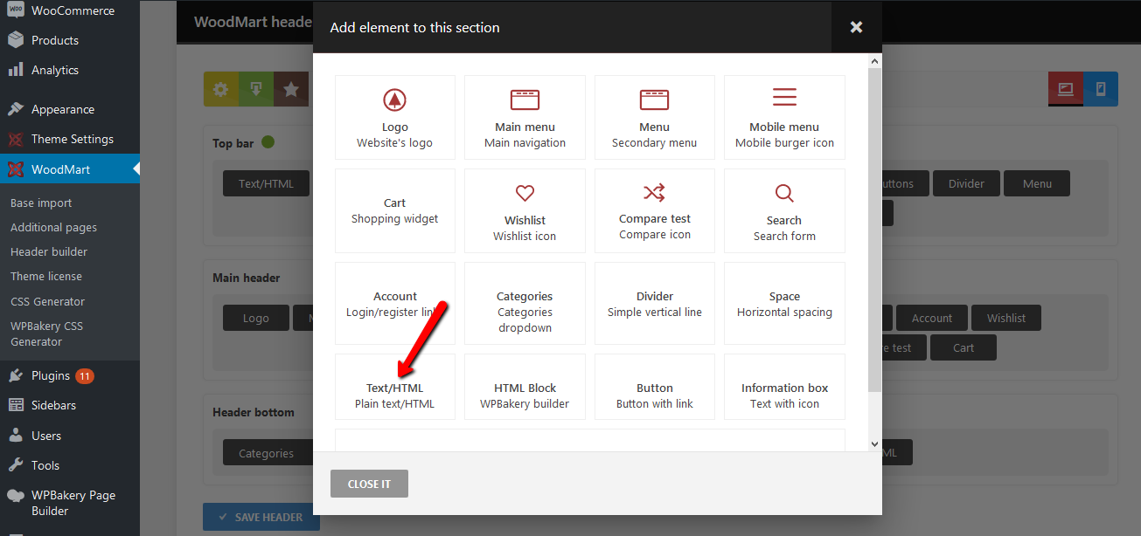Open Theme Settings in the sidebar
Screen dimensions: 1141x536
point(70,139)
